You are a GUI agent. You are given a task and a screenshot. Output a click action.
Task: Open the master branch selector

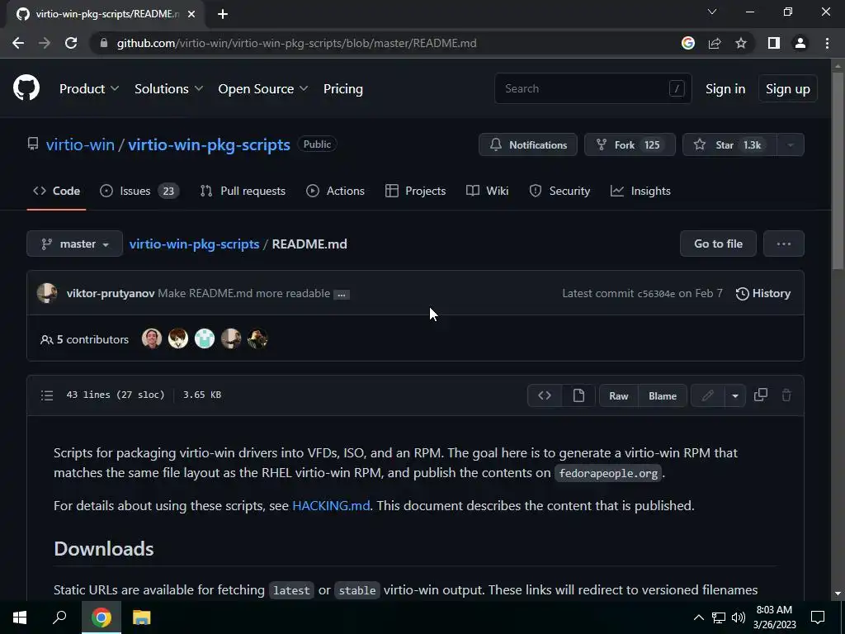click(74, 244)
